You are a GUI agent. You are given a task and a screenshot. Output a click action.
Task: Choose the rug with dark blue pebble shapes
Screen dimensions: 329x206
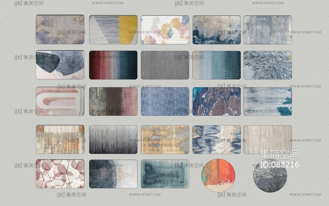pos(60,65)
